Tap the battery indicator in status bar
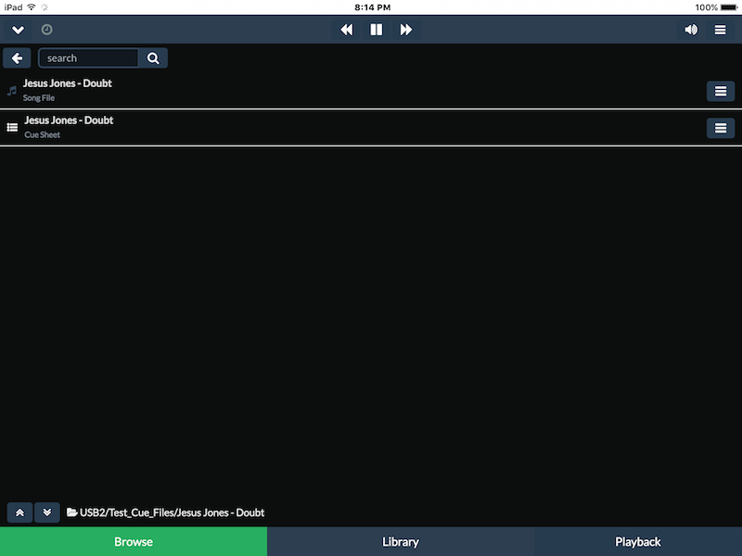This screenshot has width=742, height=556. [x=729, y=7]
